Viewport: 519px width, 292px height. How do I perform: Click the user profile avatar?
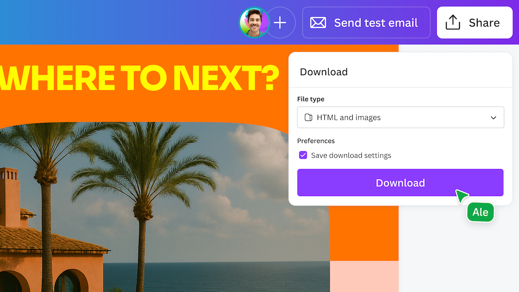point(254,23)
